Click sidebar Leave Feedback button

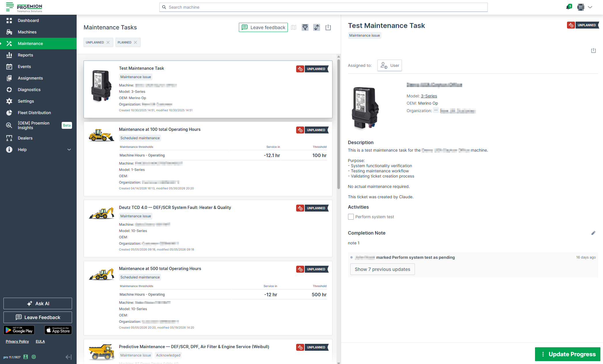tap(38, 317)
